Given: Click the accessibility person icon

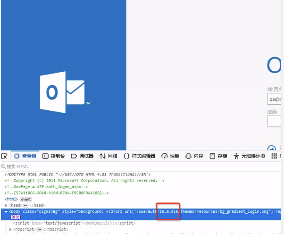Looking at the screenshot, I should point(236,156).
